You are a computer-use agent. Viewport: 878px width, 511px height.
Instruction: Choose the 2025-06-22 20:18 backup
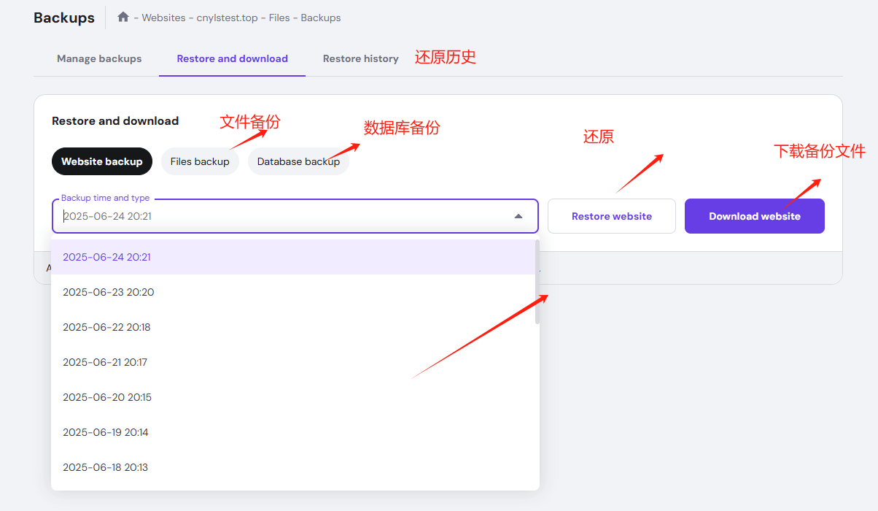(x=106, y=327)
